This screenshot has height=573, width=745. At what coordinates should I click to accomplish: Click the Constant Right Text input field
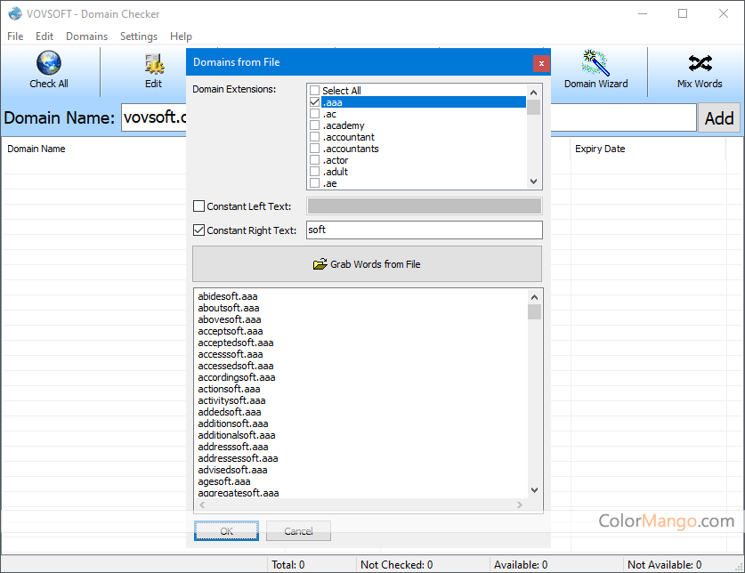coord(424,230)
